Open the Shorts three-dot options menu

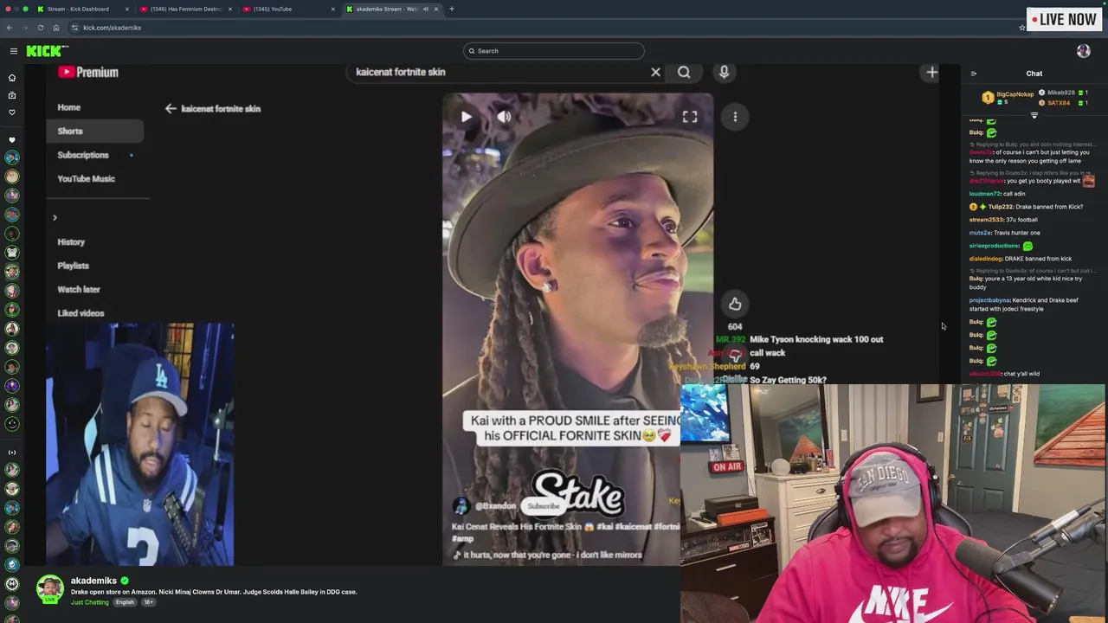[735, 117]
